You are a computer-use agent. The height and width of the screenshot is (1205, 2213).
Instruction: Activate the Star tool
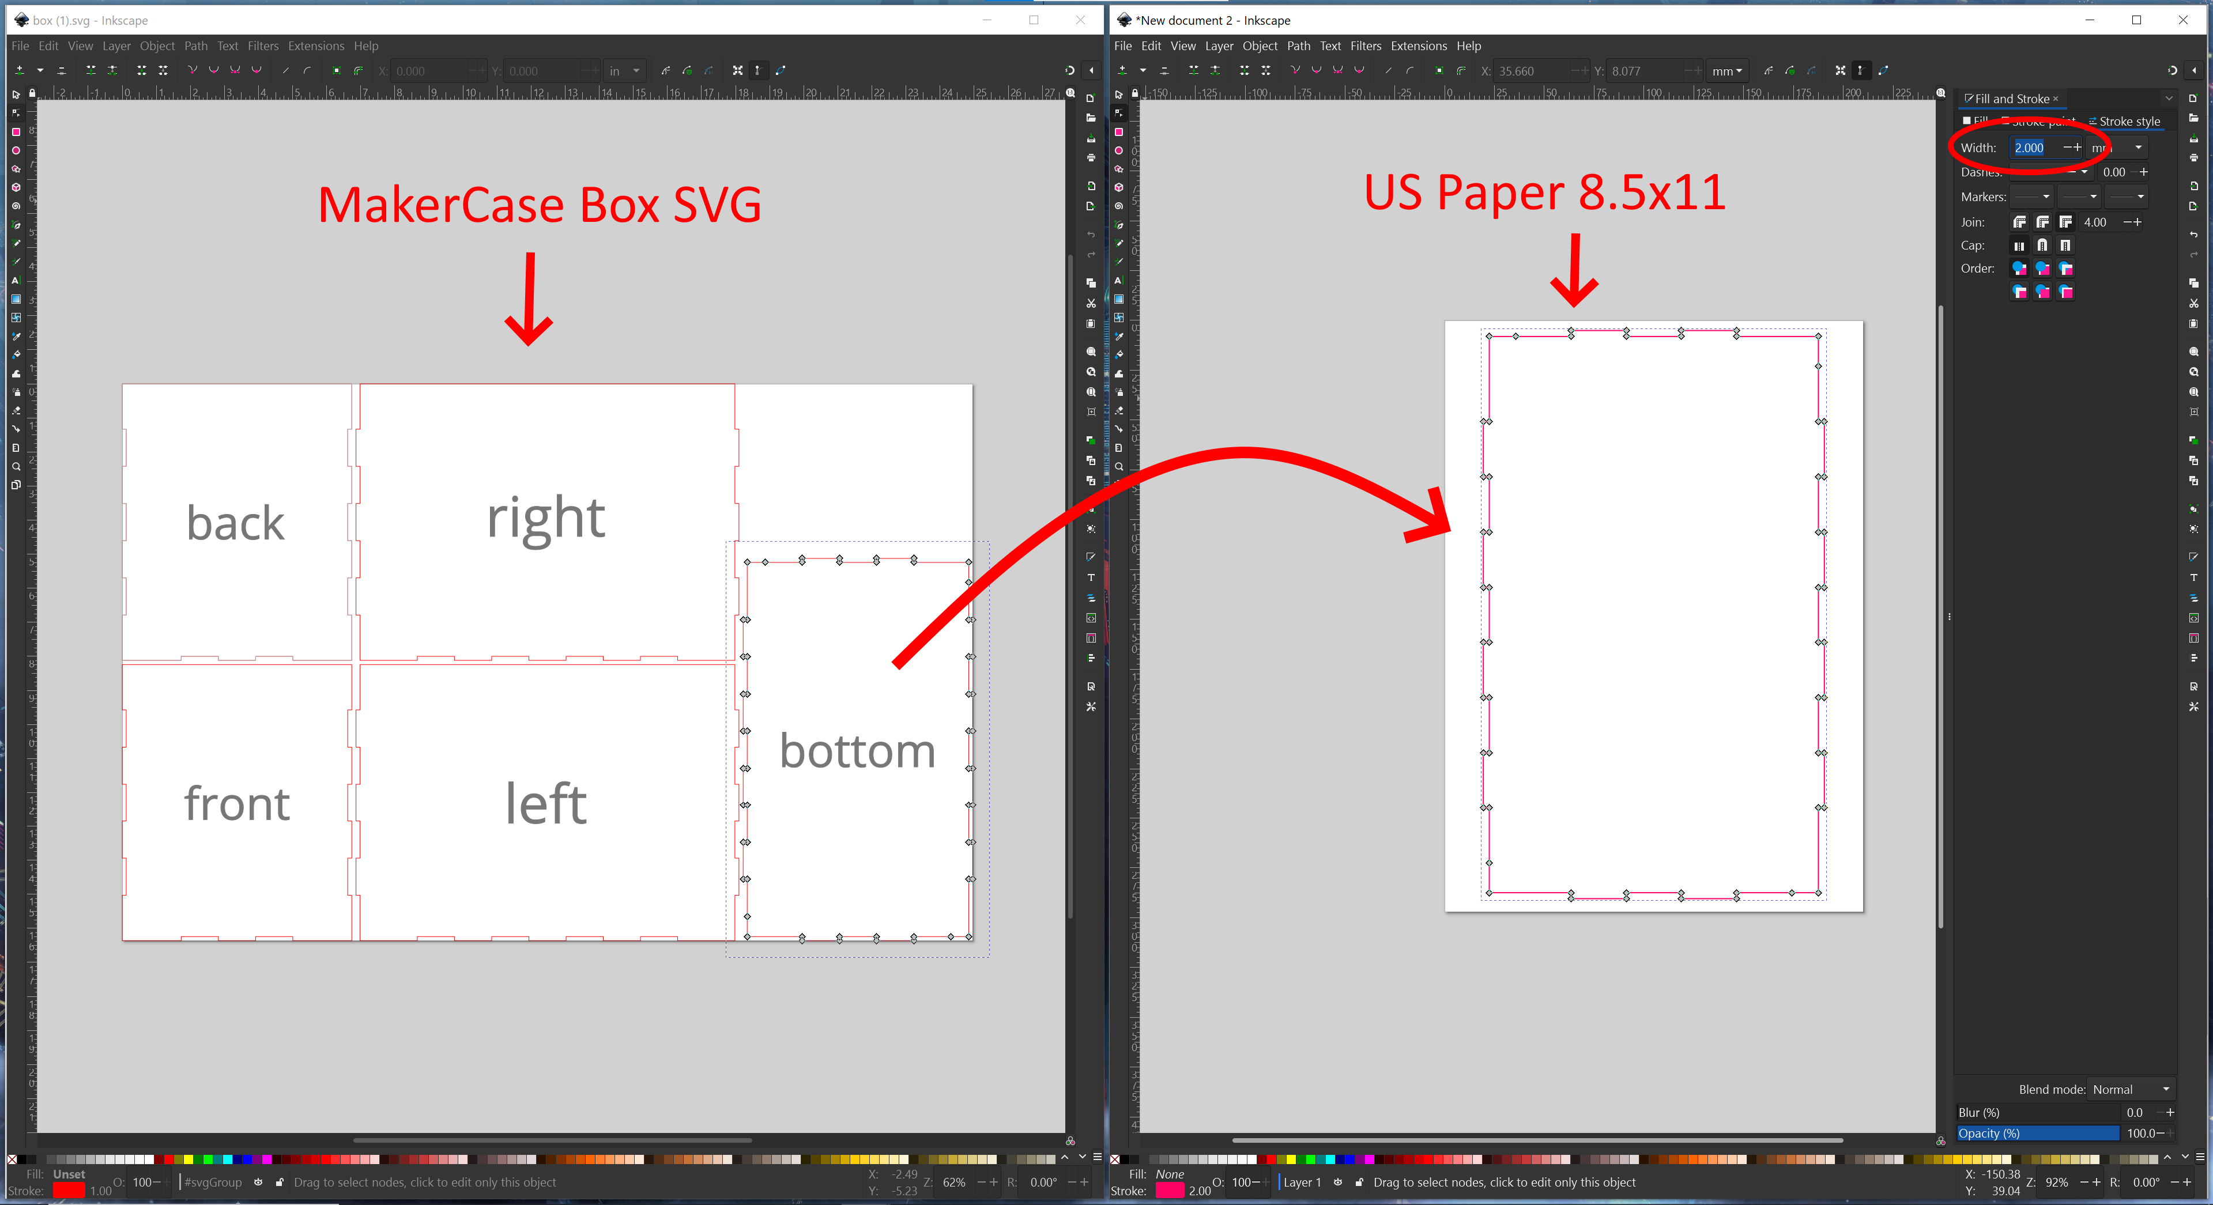(x=16, y=168)
